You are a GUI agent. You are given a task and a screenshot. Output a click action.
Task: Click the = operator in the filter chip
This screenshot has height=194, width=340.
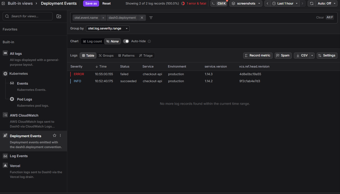click(103, 18)
